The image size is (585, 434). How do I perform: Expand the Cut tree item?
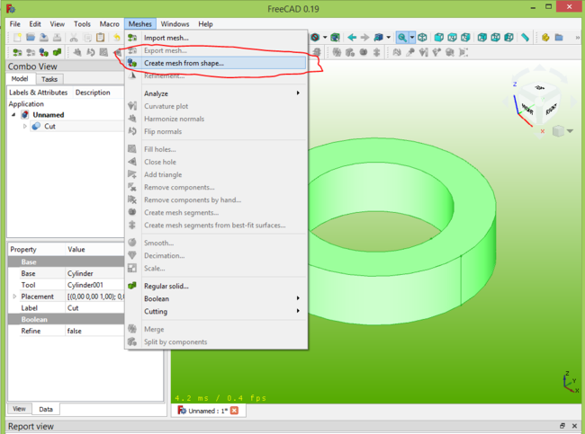[25, 127]
